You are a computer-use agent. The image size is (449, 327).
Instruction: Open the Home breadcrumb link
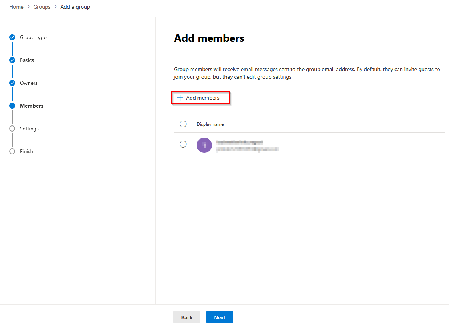(16, 7)
